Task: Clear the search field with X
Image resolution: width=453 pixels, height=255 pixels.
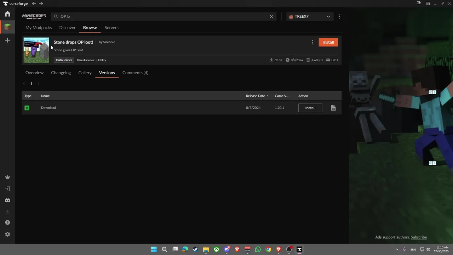Action: click(x=271, y=16)
